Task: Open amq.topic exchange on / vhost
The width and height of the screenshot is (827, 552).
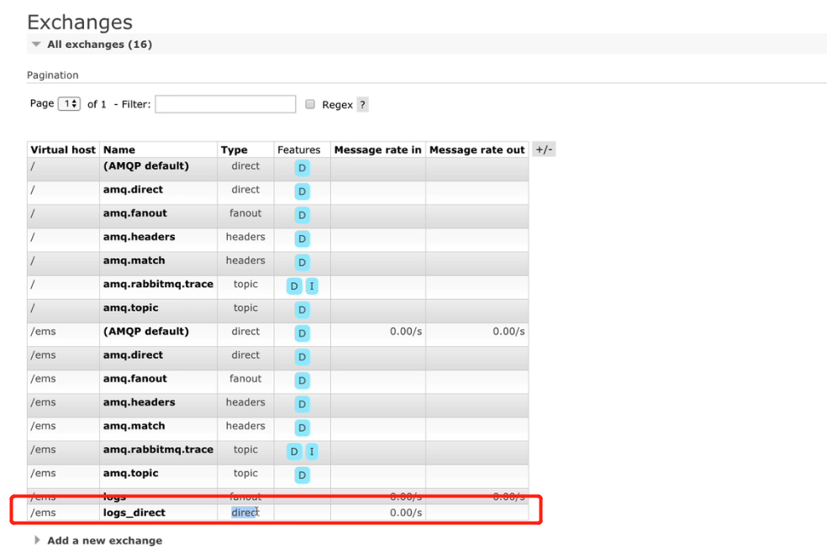Action: pos(131,308)
